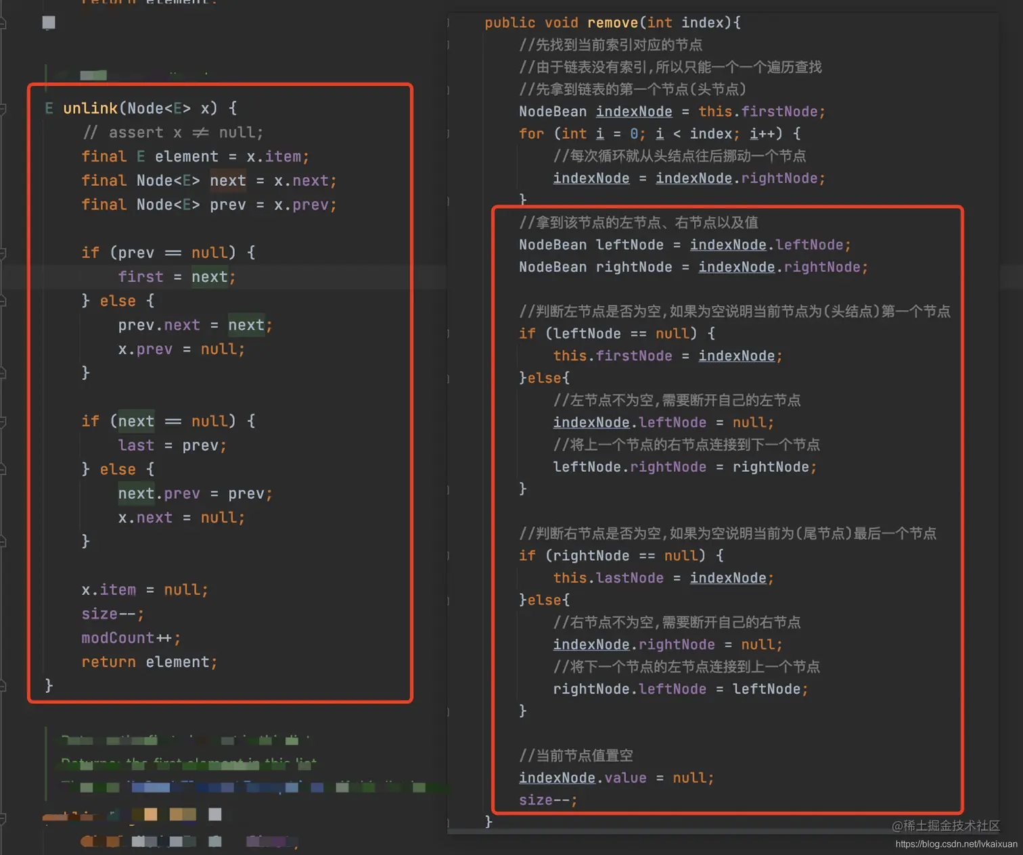Click line 'NodeBean indexNode = this.firstNode;'
This screenshot has height=855, width=1023.
click(673, 112)
